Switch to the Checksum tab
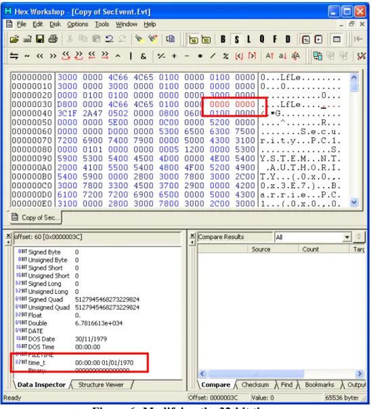 point(255,385)
